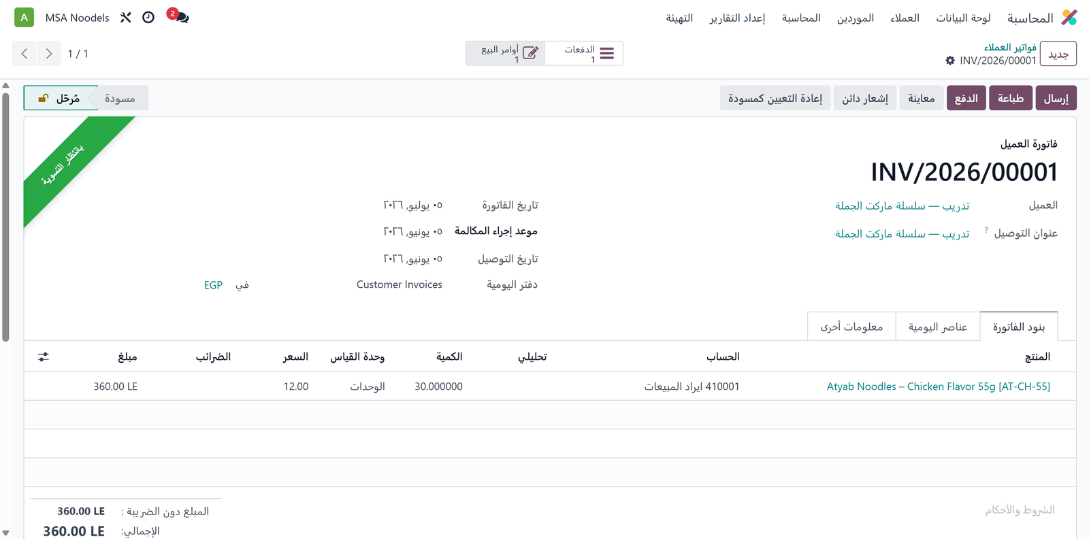
Task: Open the column settings adjust icon
Action: [44, 357]
